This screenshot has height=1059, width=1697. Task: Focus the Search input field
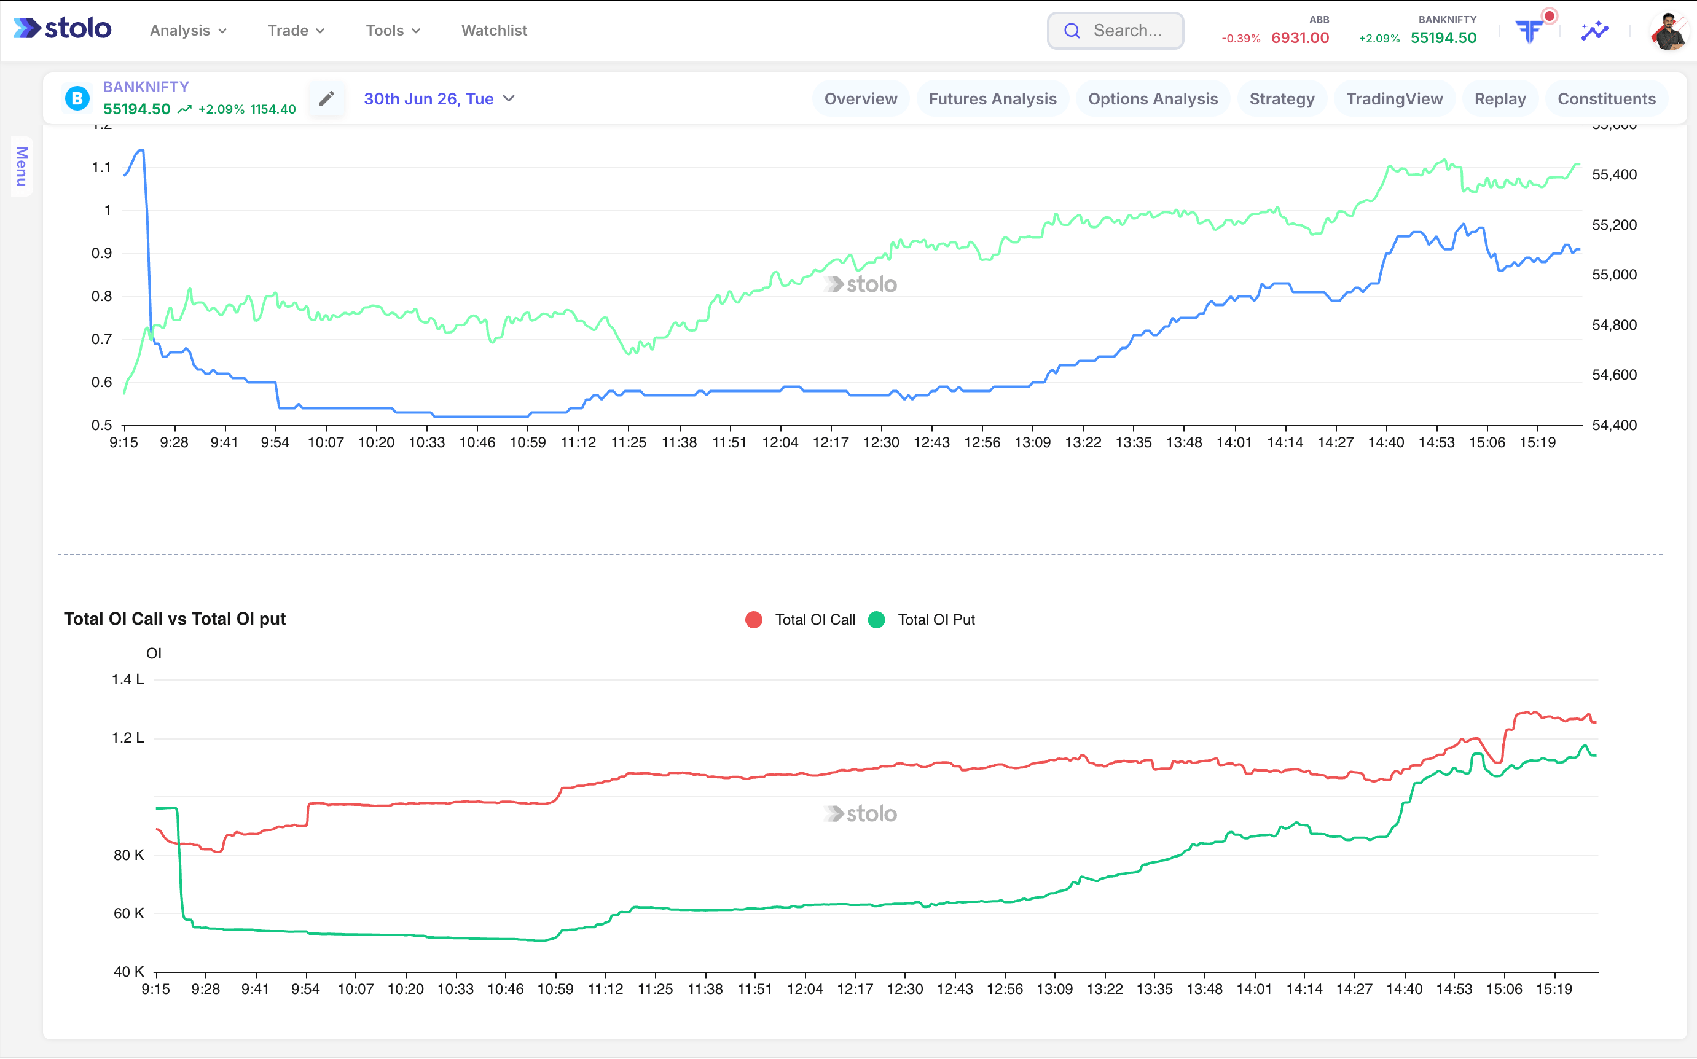tap(1115, 31)
